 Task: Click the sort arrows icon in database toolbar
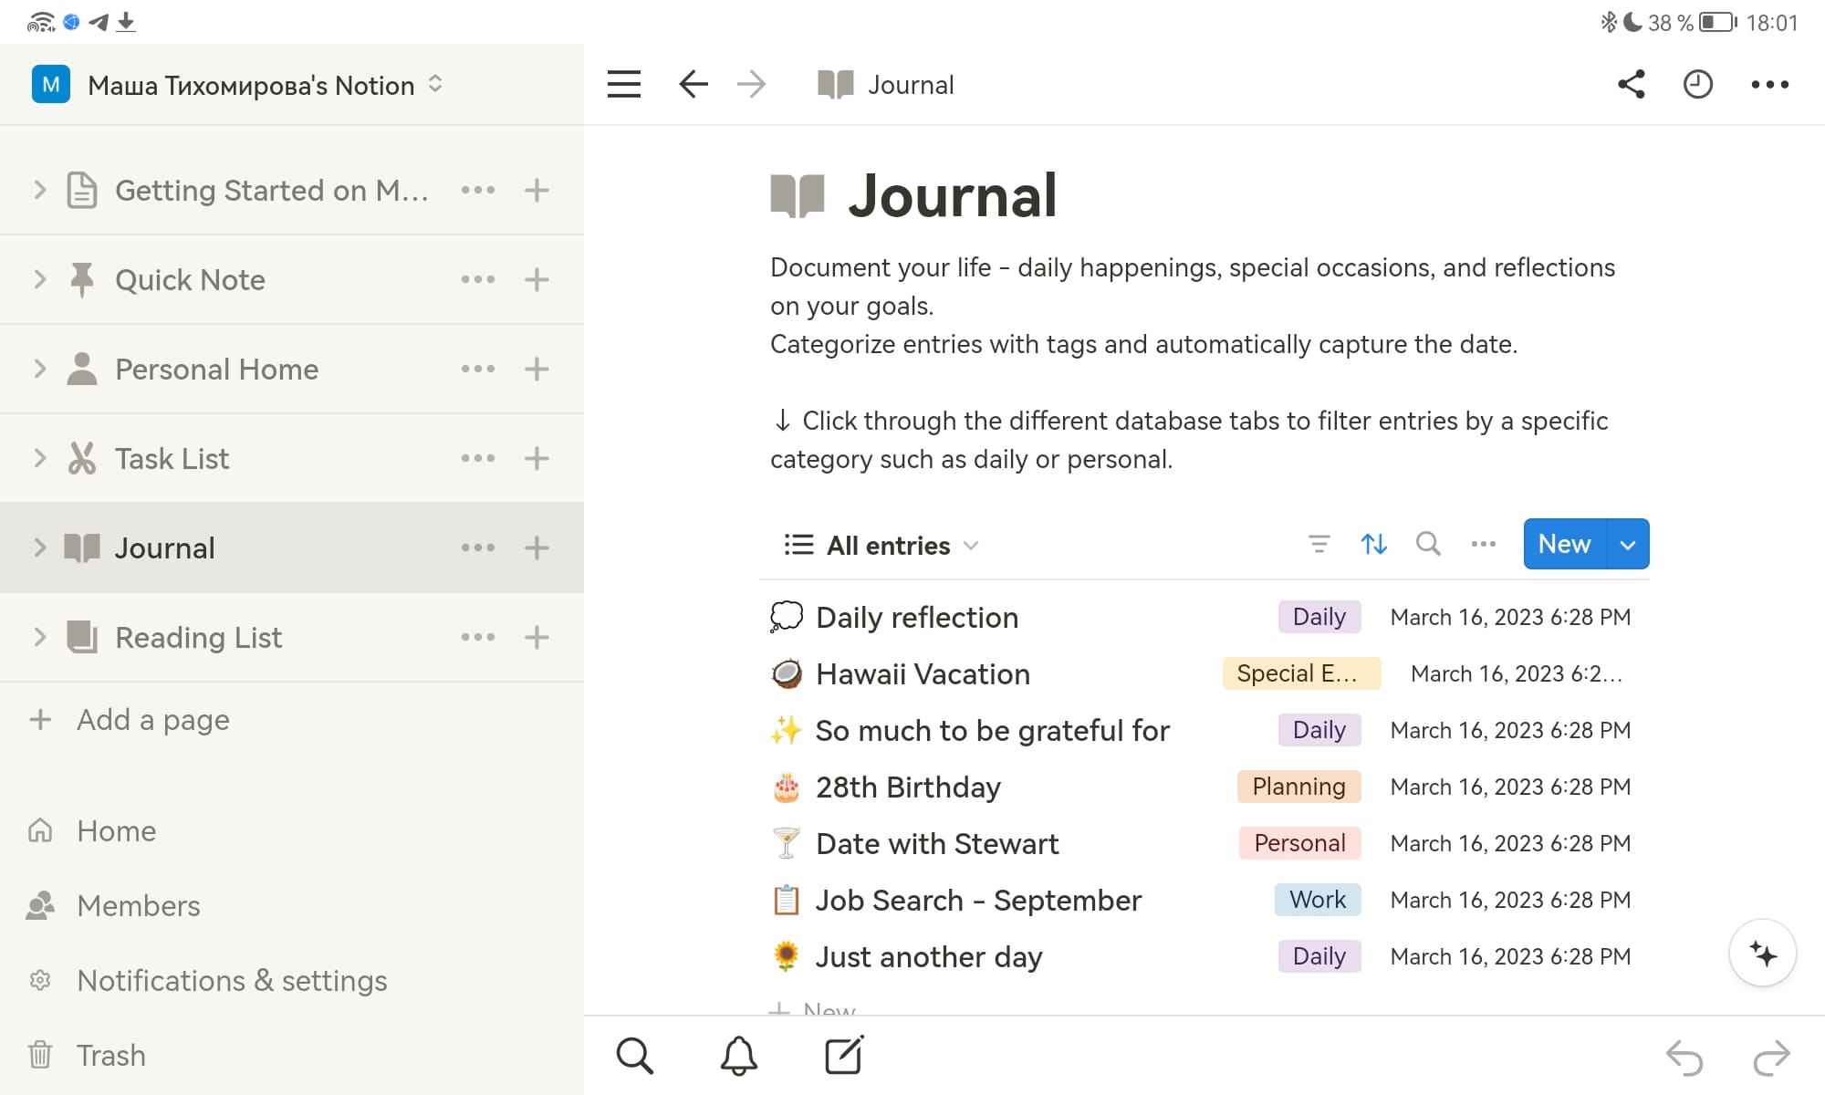tap(1373, 545)
